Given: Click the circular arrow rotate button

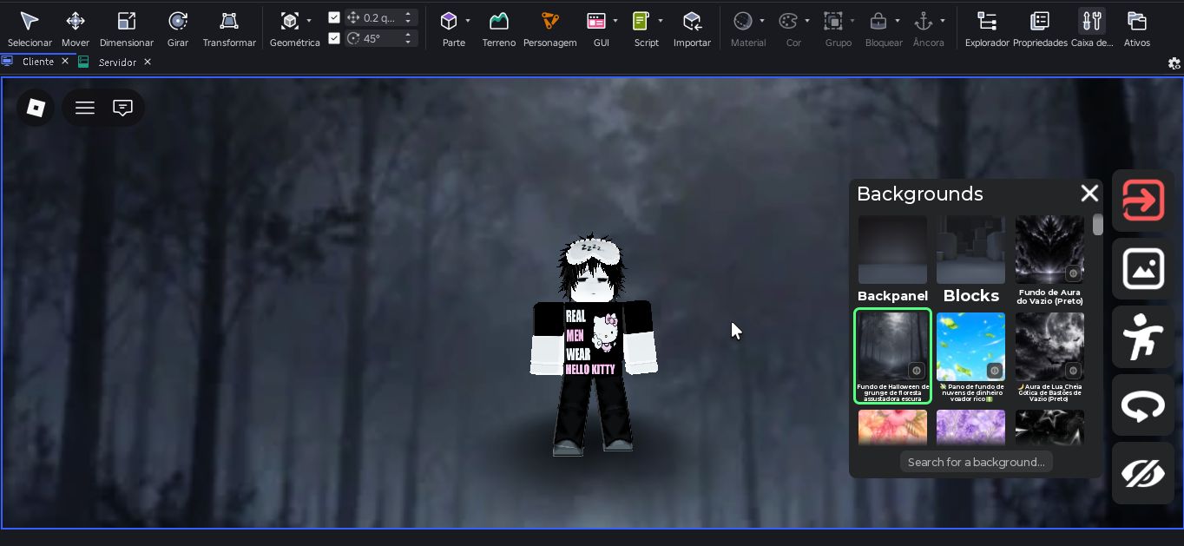Looking at the screenshot, I should point(1143,405).
